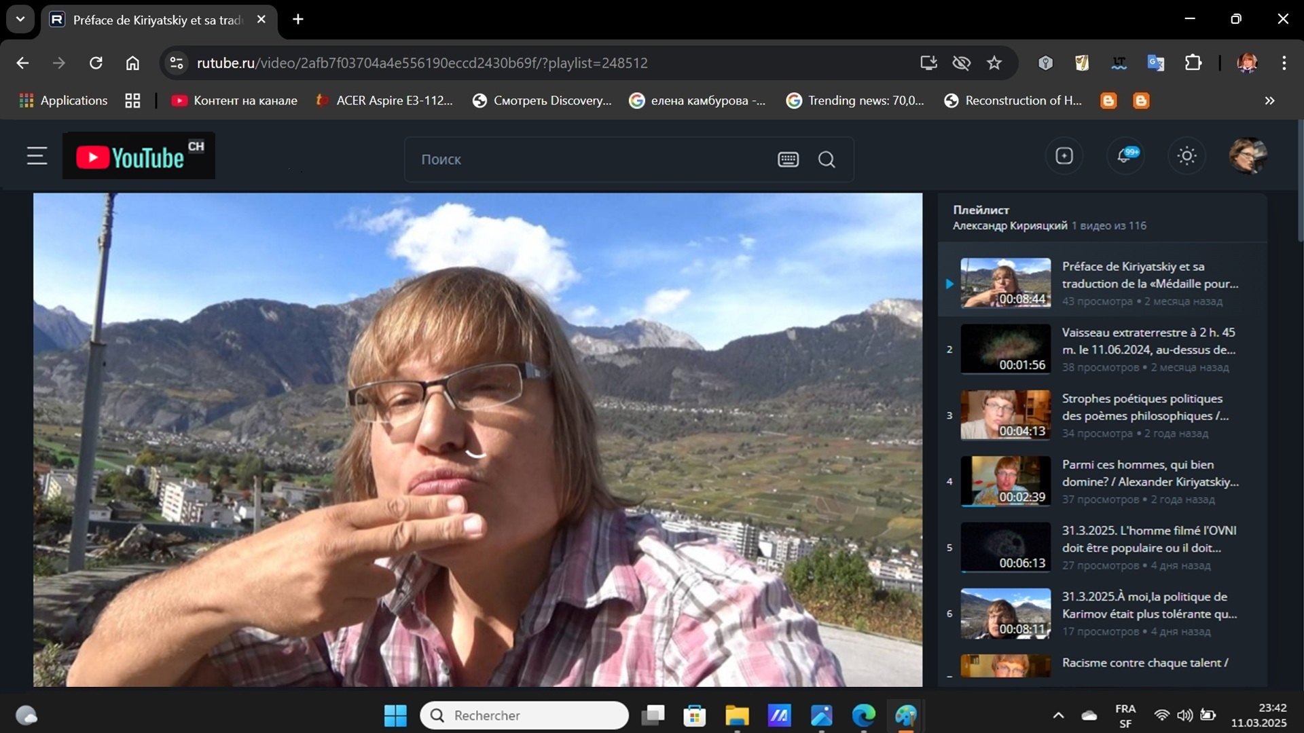Open FRA SF language switcher
The image size is (1304, 733).
click(1125, 715)
